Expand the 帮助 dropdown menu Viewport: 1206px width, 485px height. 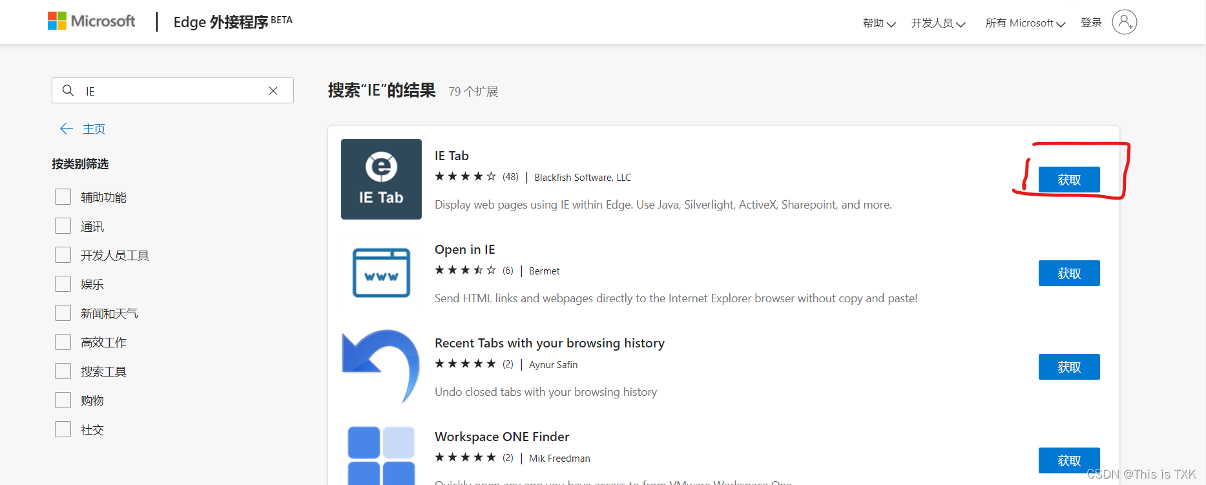pyautogui.click(x=879, y=23)
